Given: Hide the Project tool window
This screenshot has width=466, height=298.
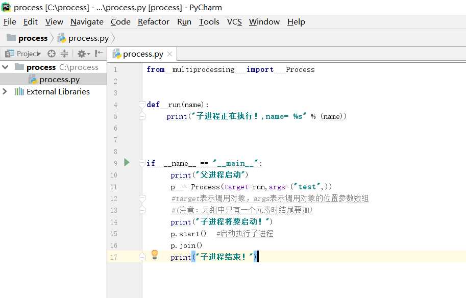Looking at the screenshot, I should click(x=99, y=54).
